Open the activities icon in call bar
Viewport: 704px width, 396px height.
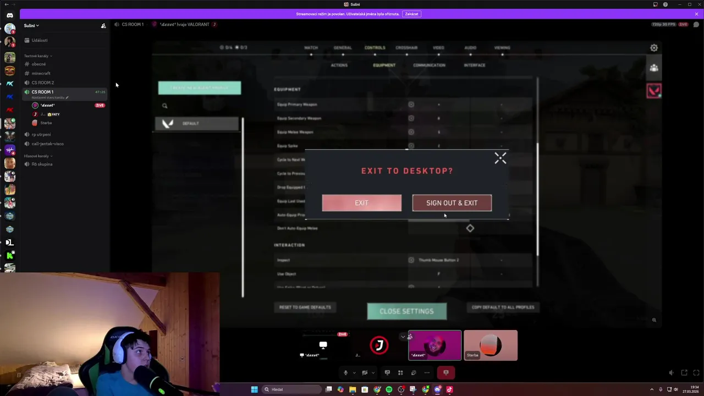[400, 373]
